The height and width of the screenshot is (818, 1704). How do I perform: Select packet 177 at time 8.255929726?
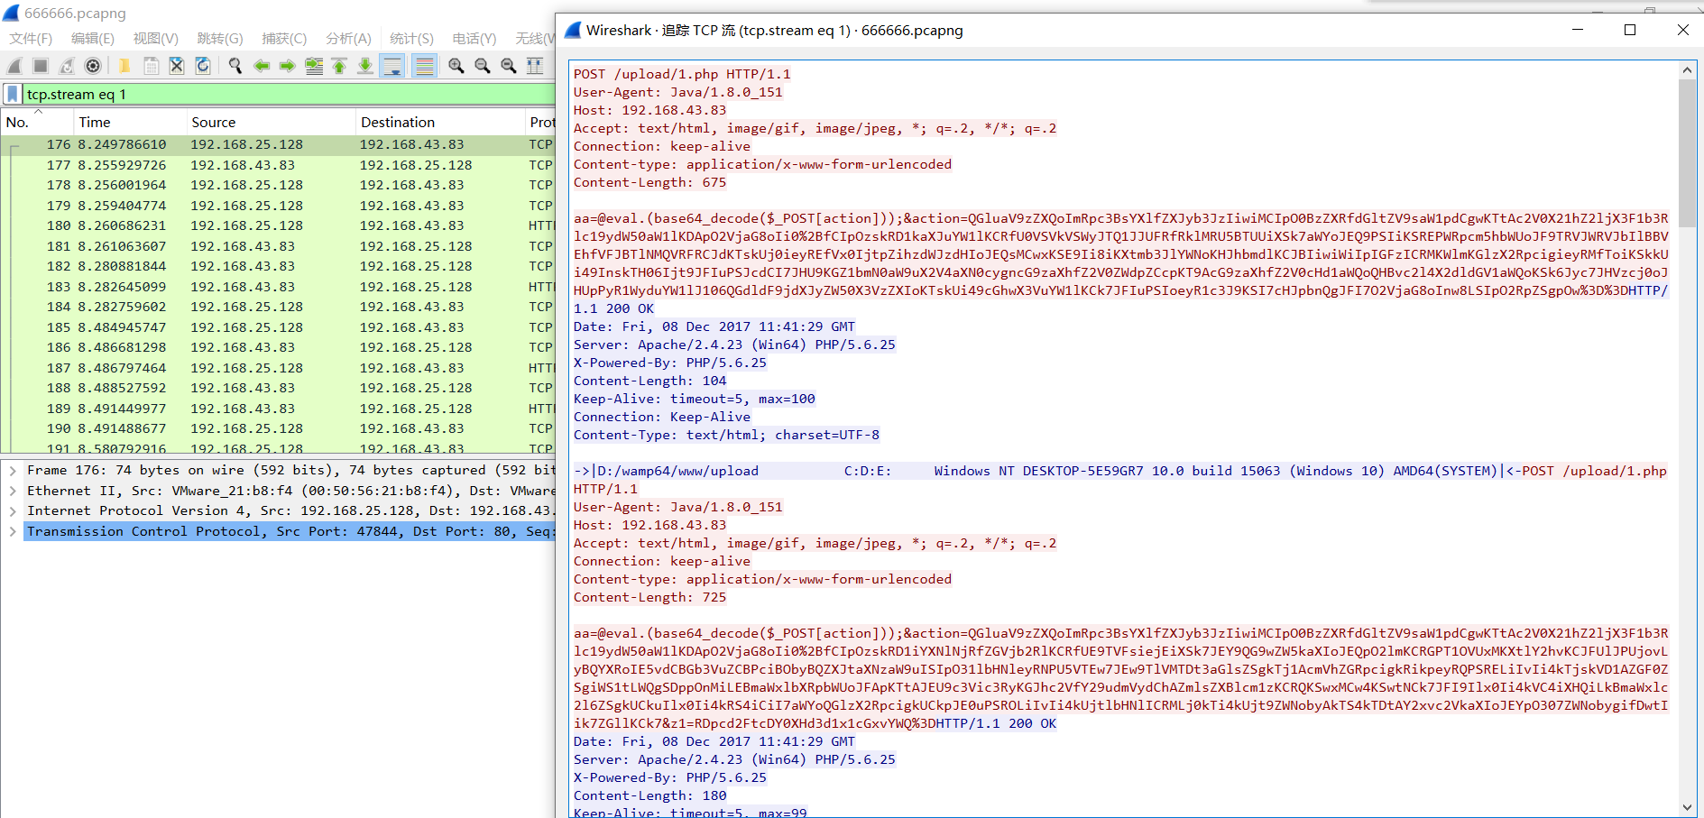(278, 165)
